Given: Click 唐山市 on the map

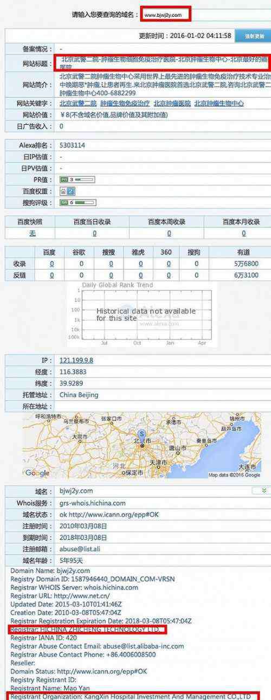Looking at the screenshot, I should (x=178, y=448).
